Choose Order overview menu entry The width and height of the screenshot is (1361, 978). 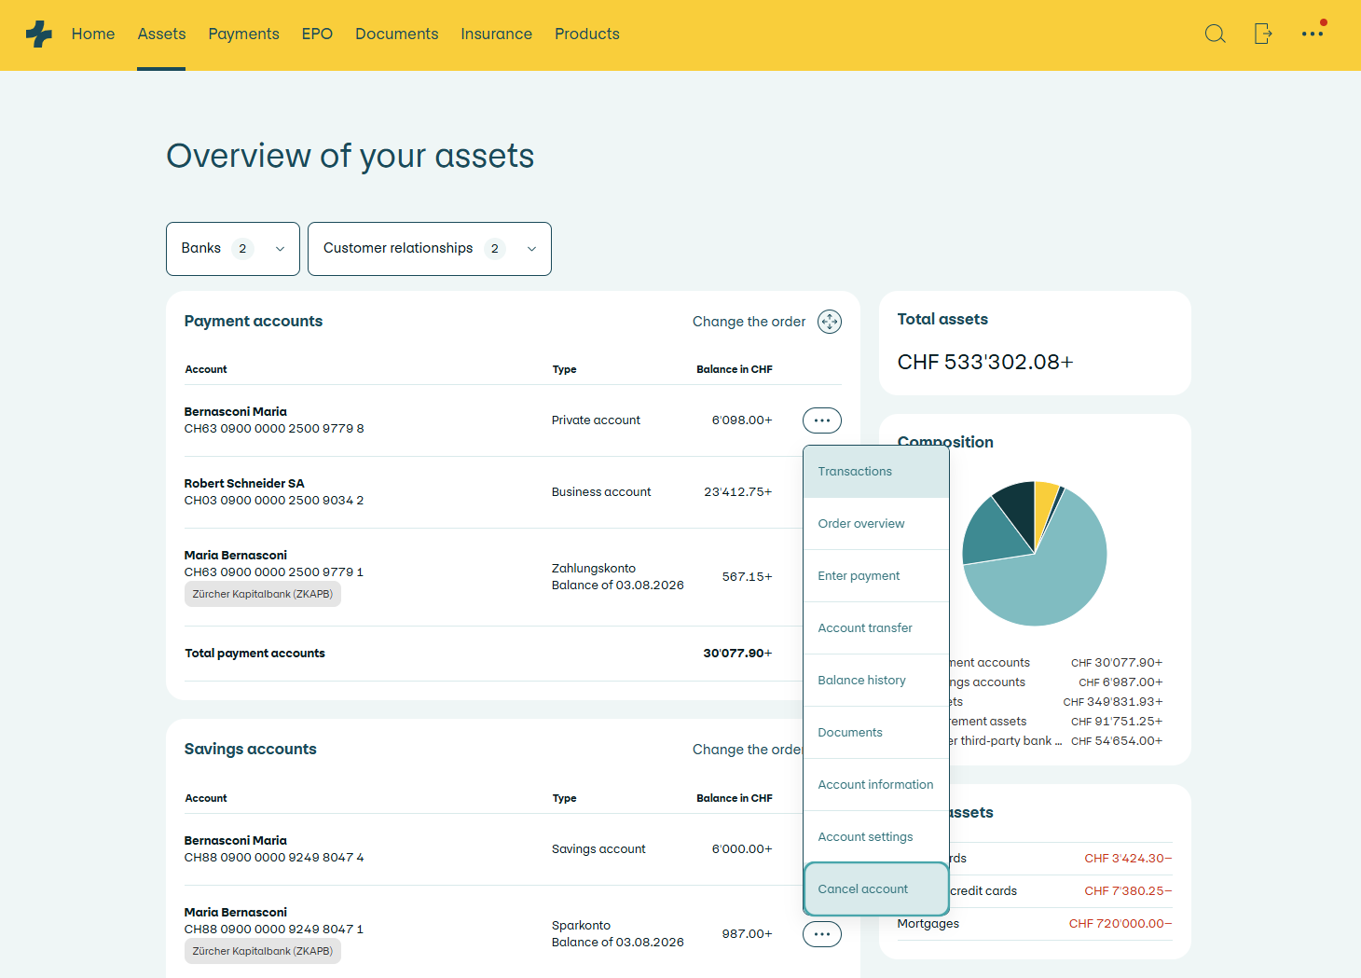pos(876,524)
